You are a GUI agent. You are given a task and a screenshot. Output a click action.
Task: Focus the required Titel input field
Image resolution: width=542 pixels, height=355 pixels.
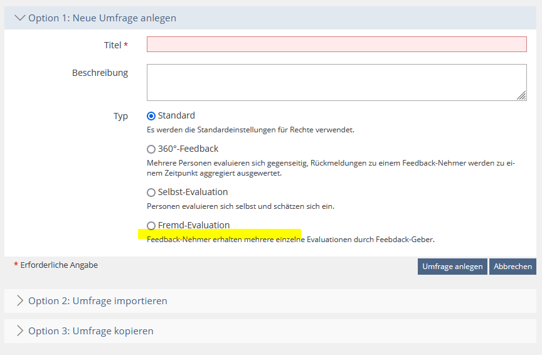(x=336, y=45)
